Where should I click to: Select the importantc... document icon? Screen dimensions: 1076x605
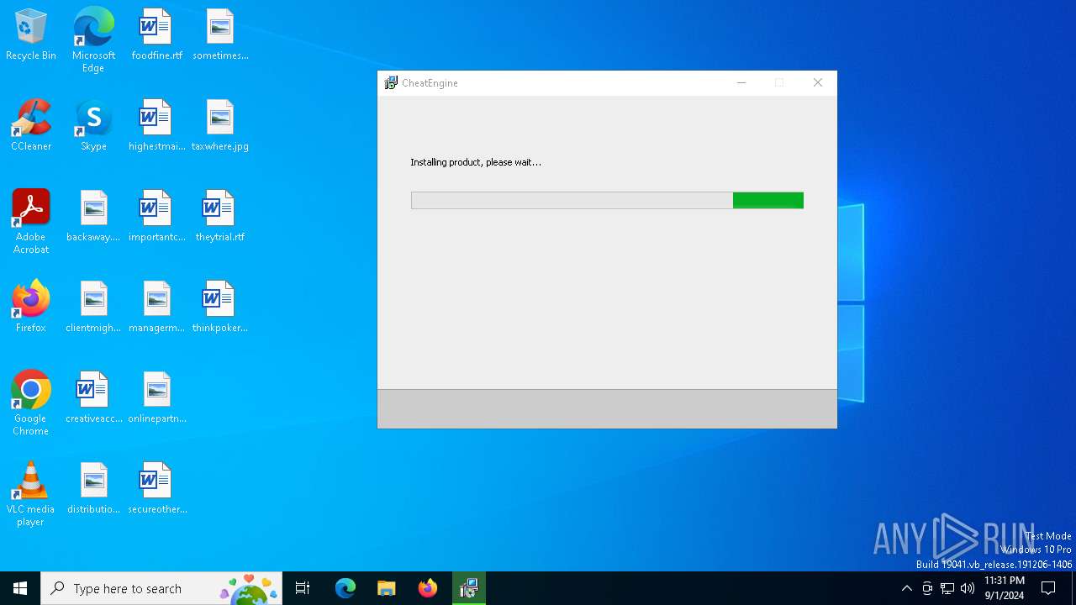(x=156, y=217)
